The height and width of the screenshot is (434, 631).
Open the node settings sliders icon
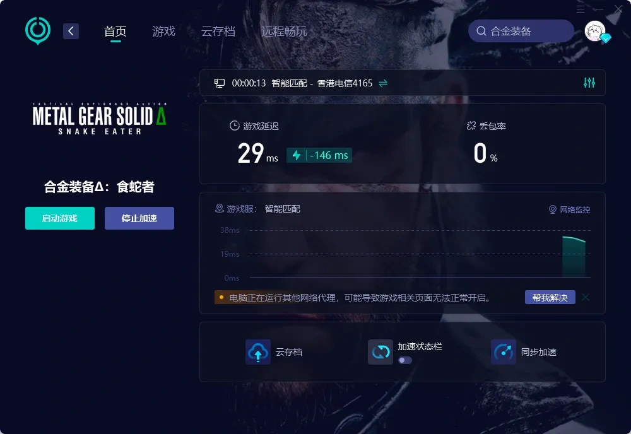(589, 83)
